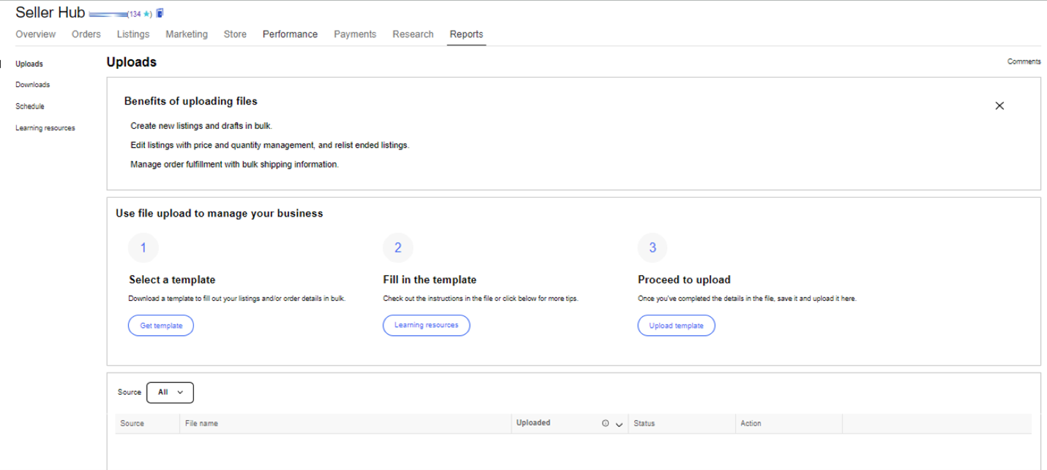Open the Comments link
The height and width of the screenshot is (470, 1047).
[x=1024, y=61]
